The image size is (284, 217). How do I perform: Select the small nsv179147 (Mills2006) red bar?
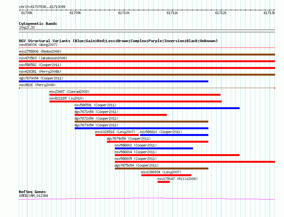click(x=164, y=182)
